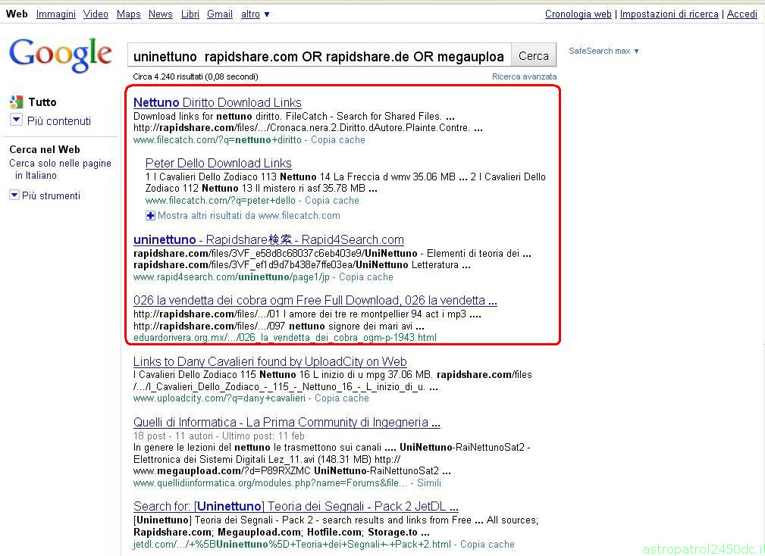Click 'Mostra altri risultati da www.filecatch.com'

[x=249, y=215]
